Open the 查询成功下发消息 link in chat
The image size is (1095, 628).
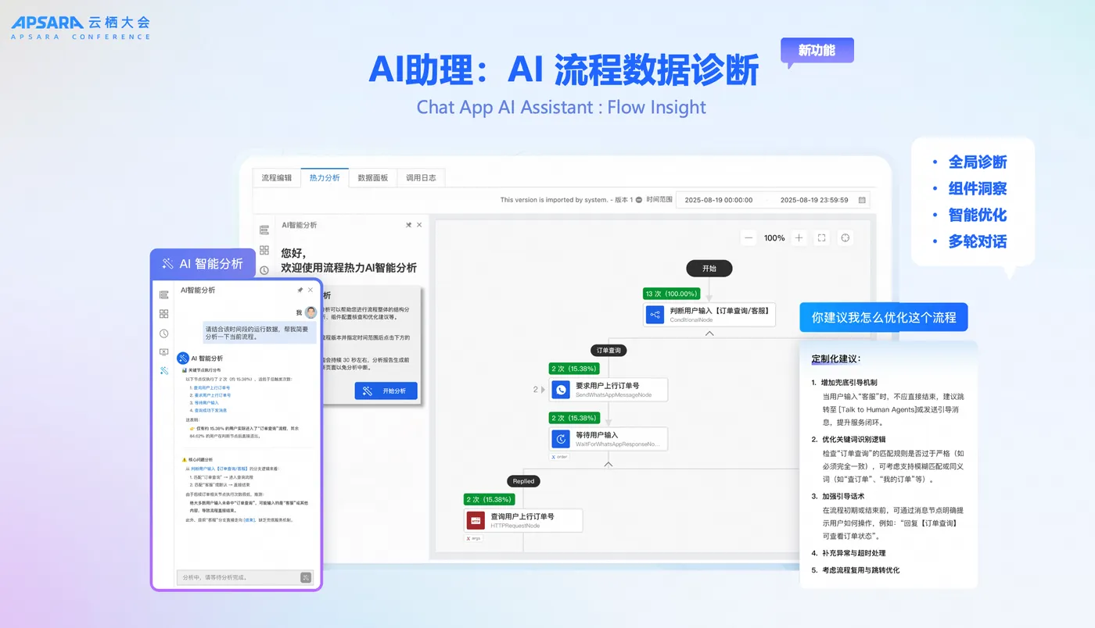pos(210,410)
